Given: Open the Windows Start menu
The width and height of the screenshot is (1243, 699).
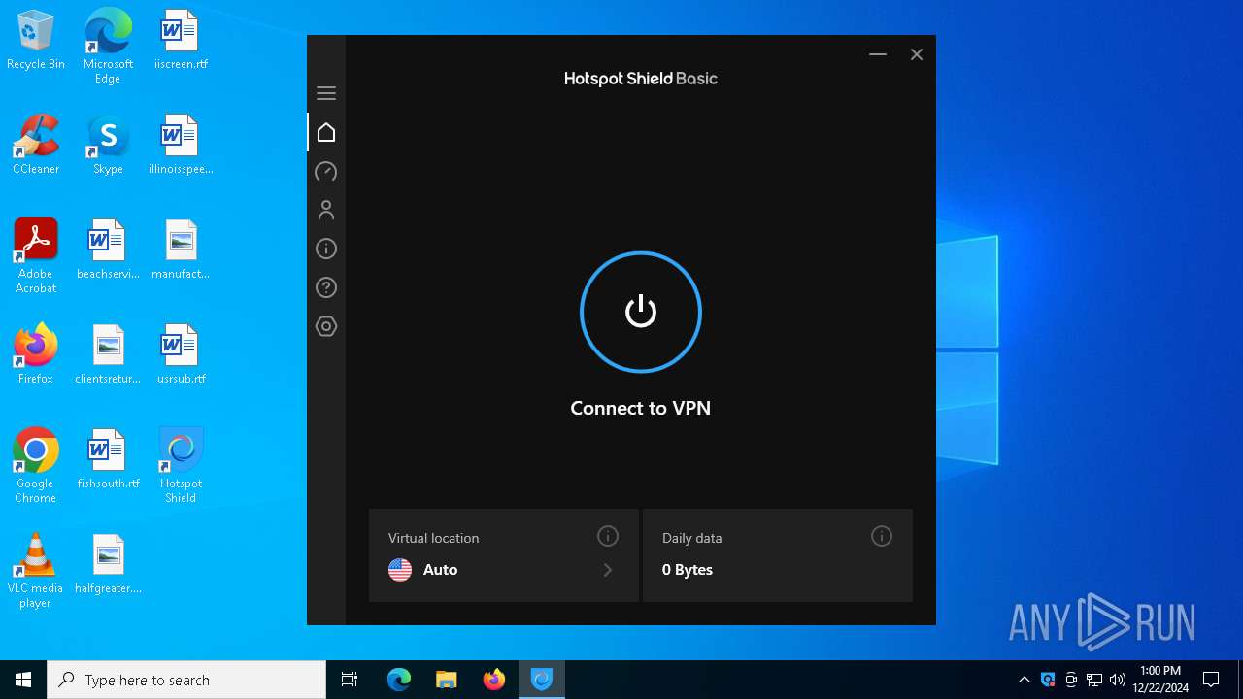Looking at the screenshot, I should [23, 680].
